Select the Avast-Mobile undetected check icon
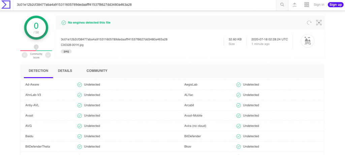Screen dimensions: 345x155 tap(239, 115)
